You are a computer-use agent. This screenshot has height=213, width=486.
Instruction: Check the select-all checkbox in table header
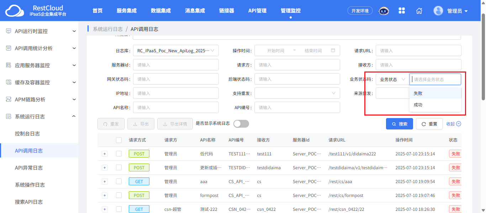tap(119, 140)
